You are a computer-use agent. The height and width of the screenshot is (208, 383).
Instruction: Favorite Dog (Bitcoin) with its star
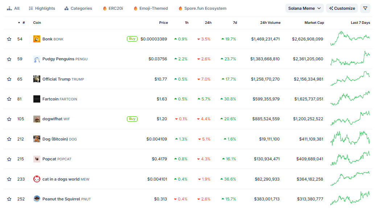click(9, 139)
